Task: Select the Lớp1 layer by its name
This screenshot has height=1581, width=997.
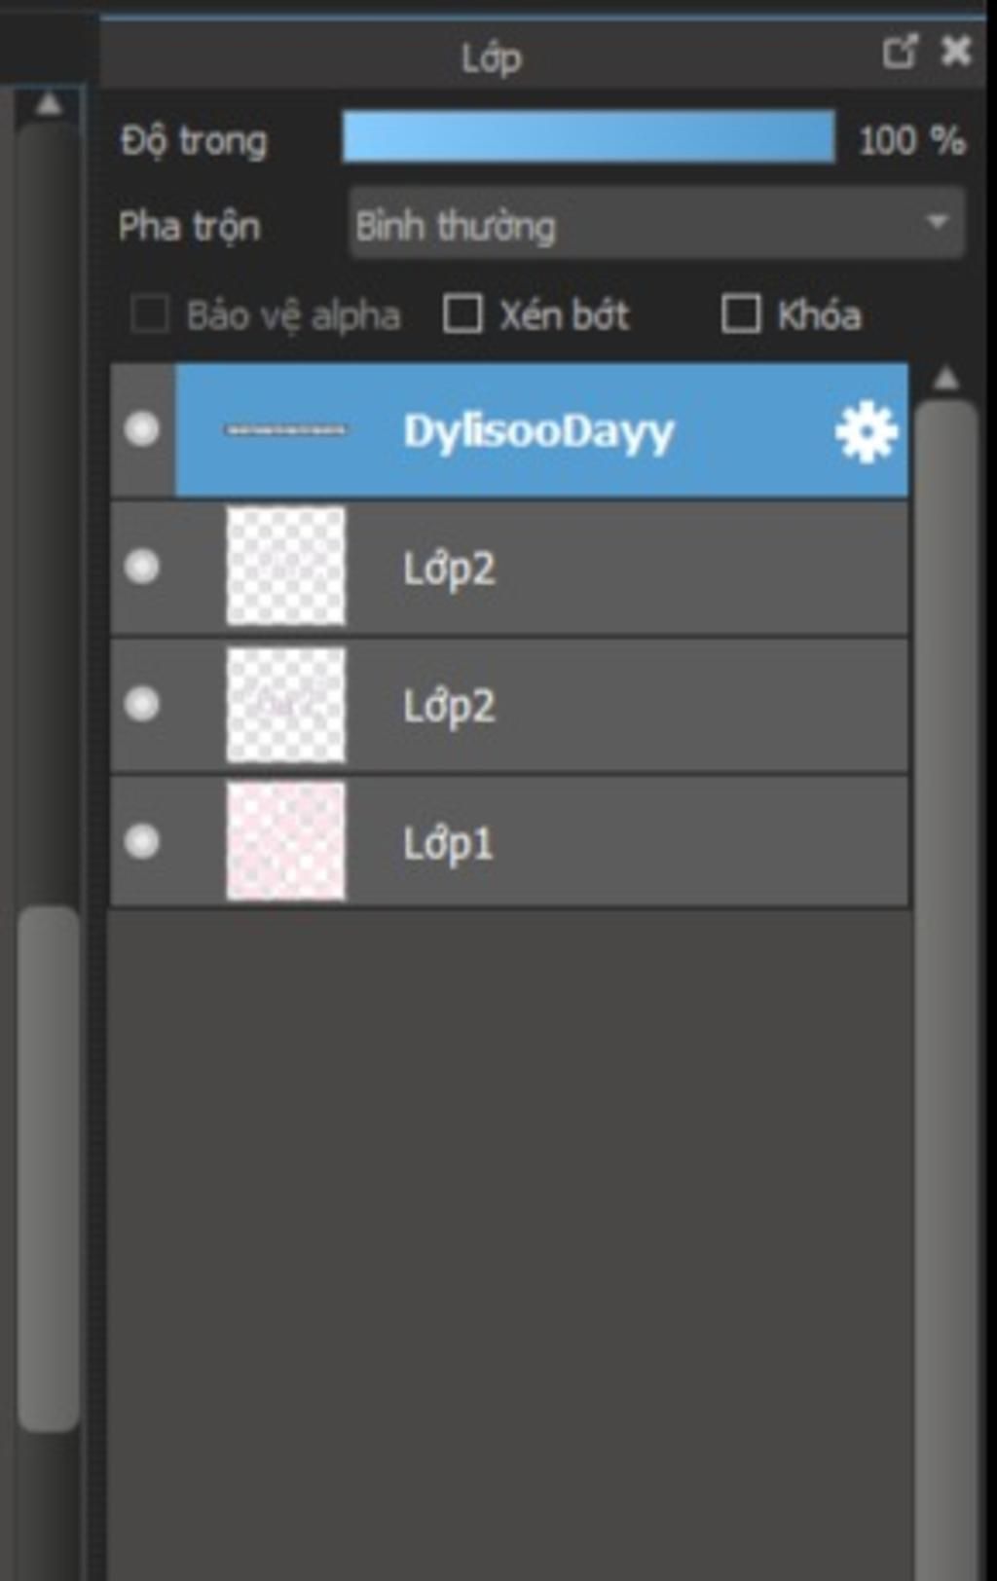Action: pyautogui.click(x=448, y=843)
